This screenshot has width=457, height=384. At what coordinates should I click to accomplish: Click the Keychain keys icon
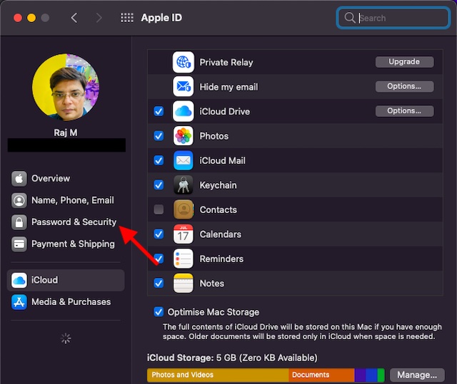pos(183,185)
